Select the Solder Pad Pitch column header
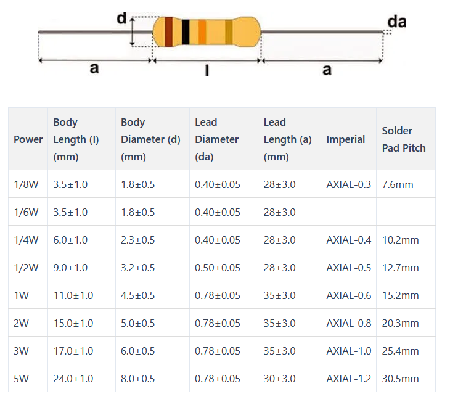This screenshot has height=402, width=450. pyautogui.click(x=404, y=139)
